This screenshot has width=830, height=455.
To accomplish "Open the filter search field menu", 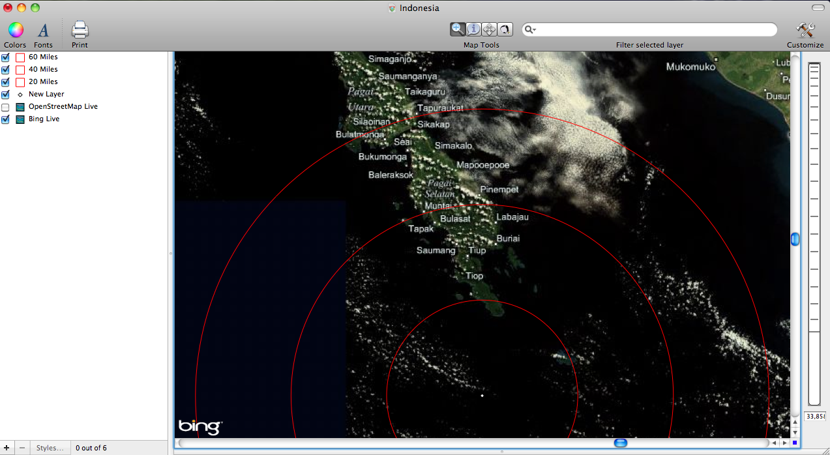I will (529, 29).
